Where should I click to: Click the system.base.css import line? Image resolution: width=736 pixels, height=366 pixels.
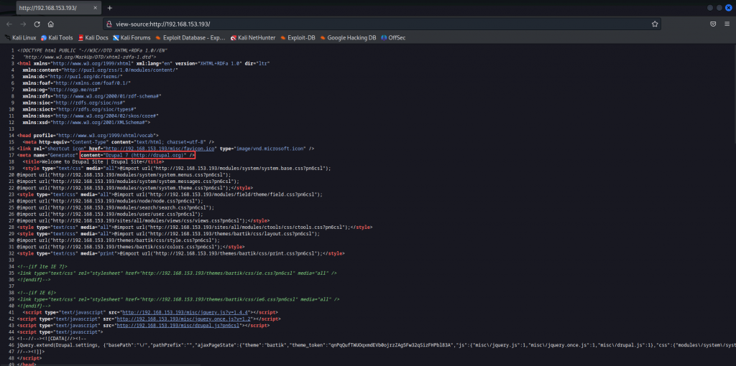click(x=177, y=168)
